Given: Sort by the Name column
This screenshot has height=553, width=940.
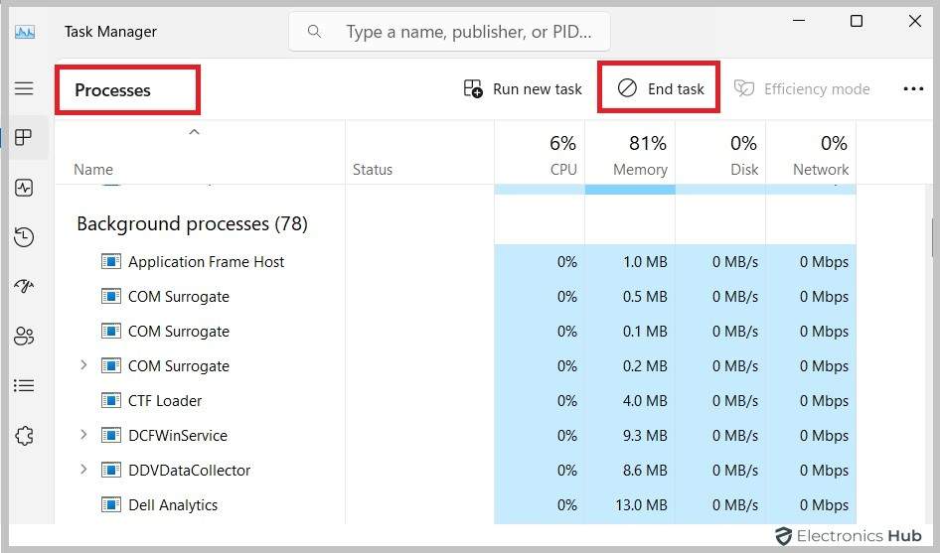Looking at the screenshot, I should (93, 170).
